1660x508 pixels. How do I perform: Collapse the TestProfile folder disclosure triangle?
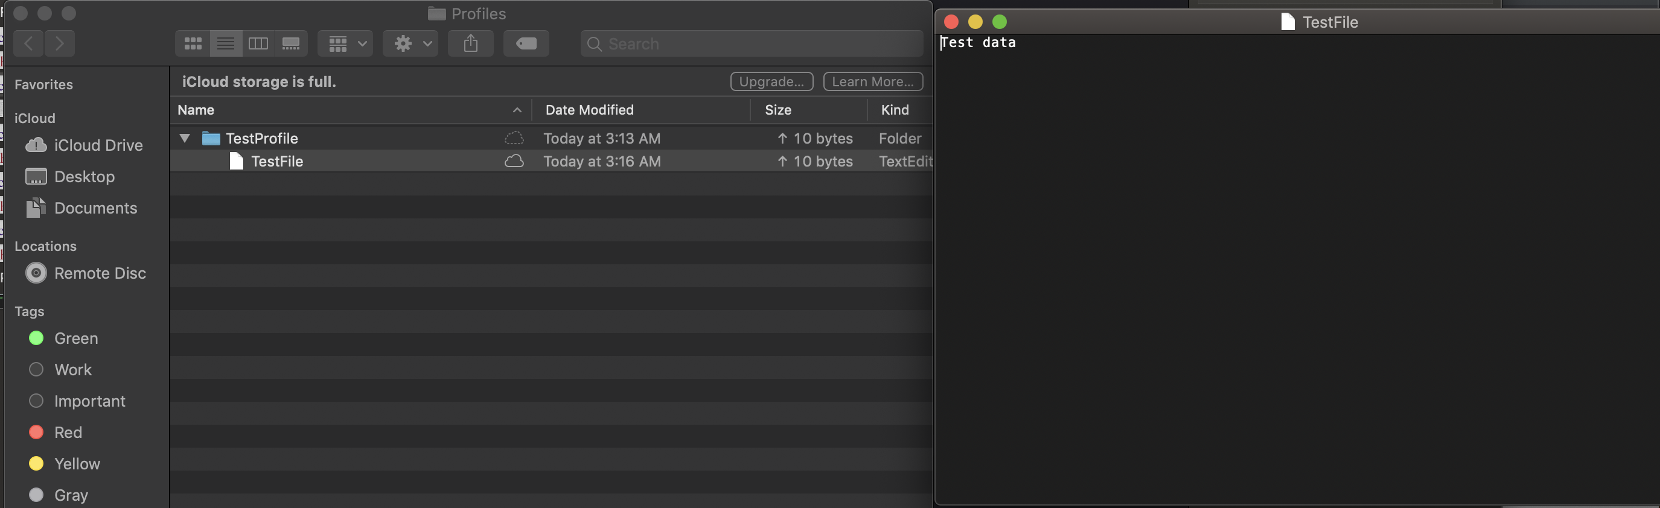[x=185, y=138]
